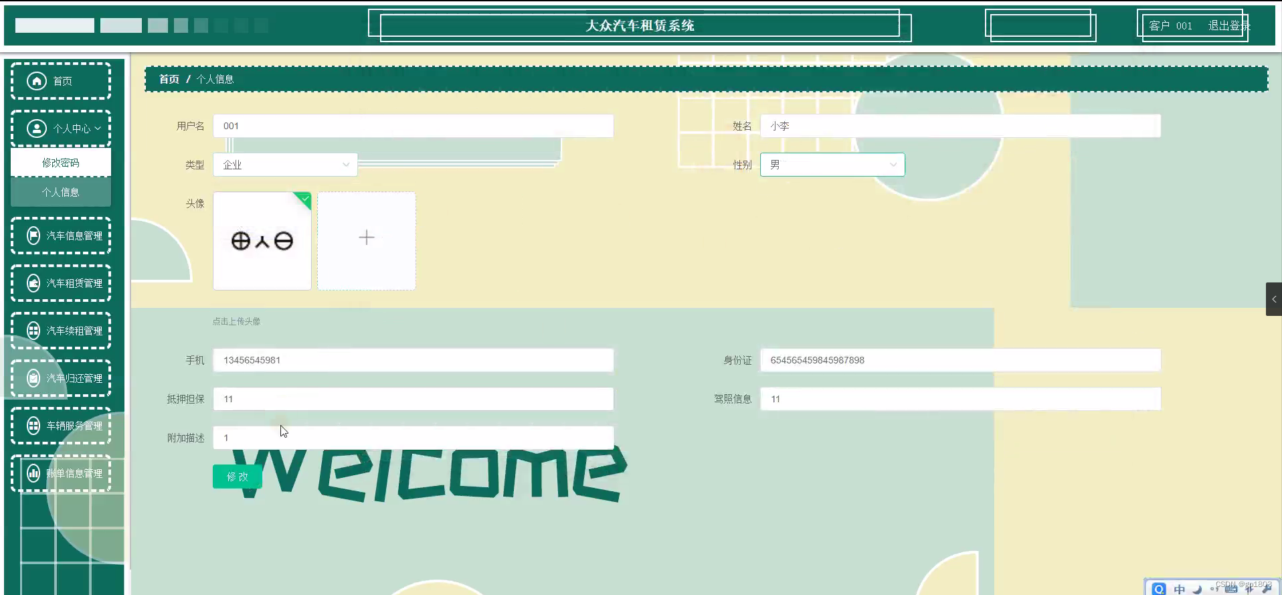
Task: Click the 用户名 field label
Action: 191,126
